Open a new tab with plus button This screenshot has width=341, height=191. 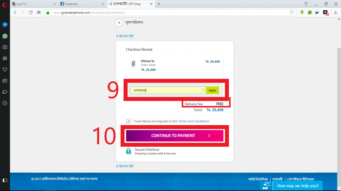click(159, 4)
